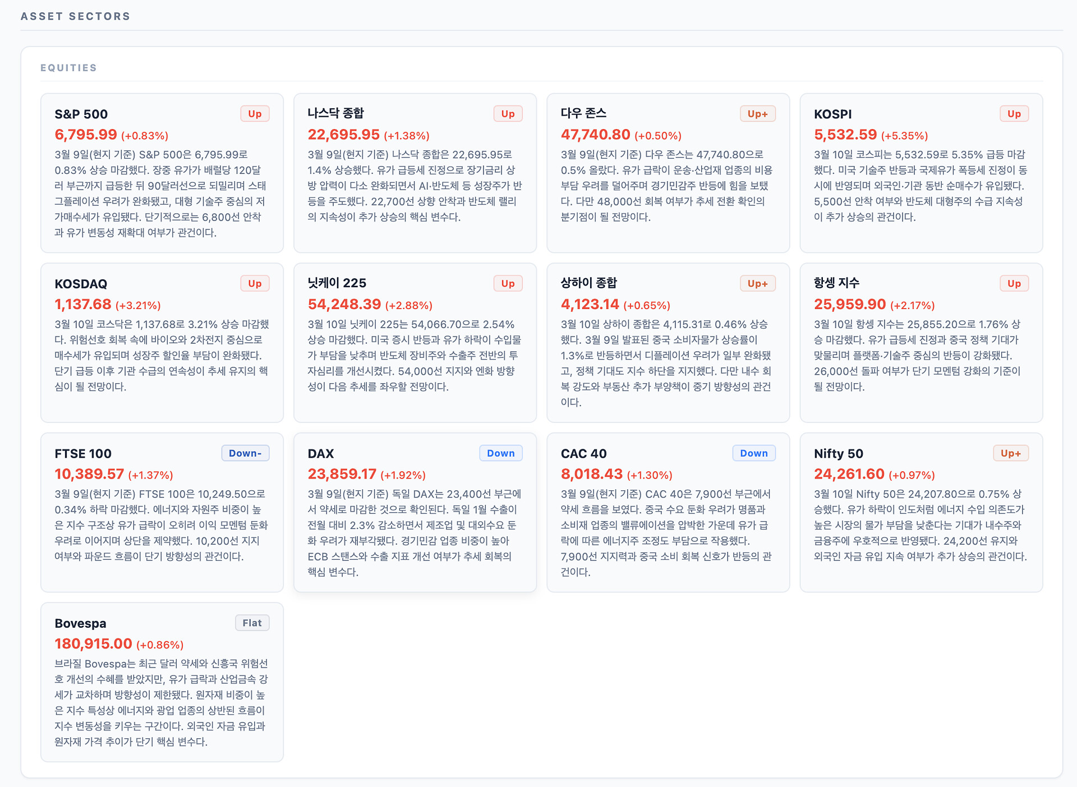Click the Flat badge on Bovespa card

click(x=252, y=623)
